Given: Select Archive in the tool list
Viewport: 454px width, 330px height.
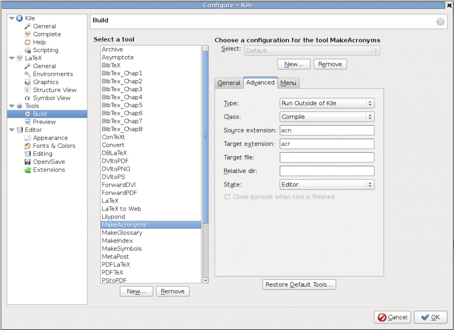Looking at the screenshot, I should (151, 50).
